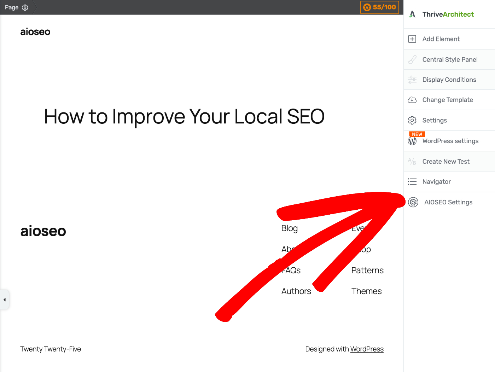Click the NEW badge on WordPress settings
Viewport: 495px width, 372px height.
[417, 134]
